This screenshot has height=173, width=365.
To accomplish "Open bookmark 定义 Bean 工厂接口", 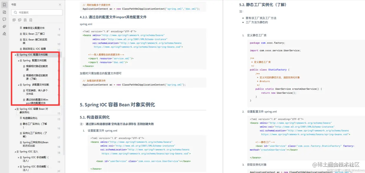I will 34,34.
